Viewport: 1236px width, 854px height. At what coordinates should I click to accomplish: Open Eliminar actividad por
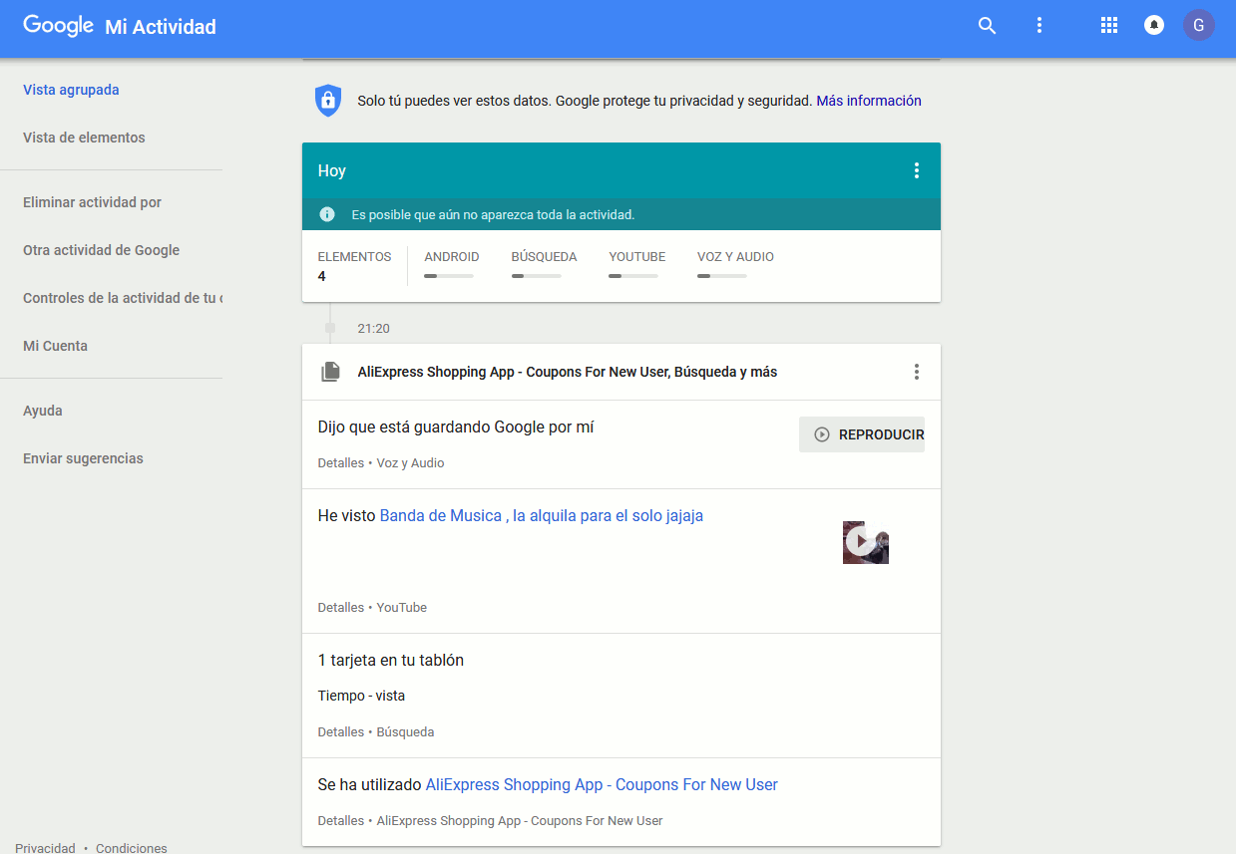click(92, 202)
